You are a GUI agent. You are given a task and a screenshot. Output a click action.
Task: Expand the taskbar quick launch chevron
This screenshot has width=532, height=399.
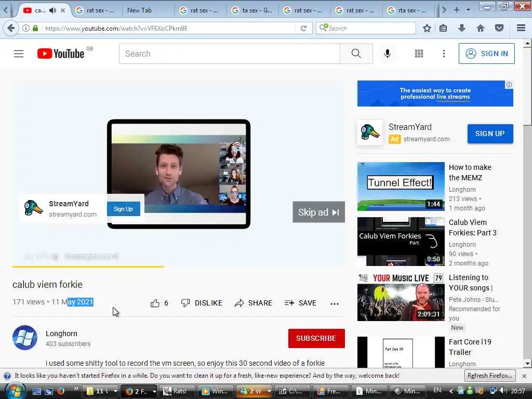(76, 388)
